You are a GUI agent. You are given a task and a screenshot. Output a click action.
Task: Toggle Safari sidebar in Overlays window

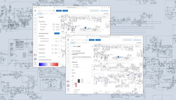[x=39, y=7]
